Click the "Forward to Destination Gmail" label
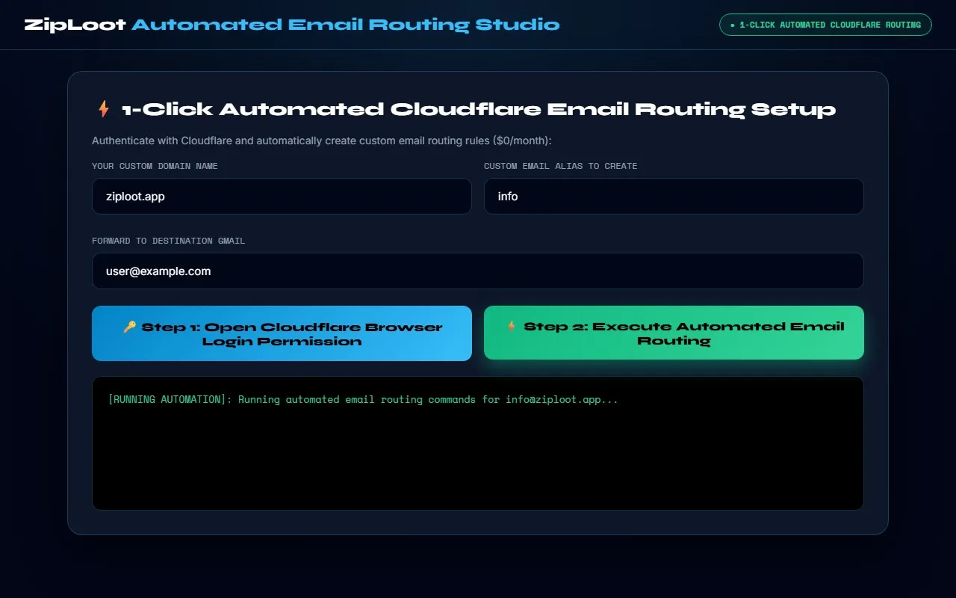 coord(168,241)
